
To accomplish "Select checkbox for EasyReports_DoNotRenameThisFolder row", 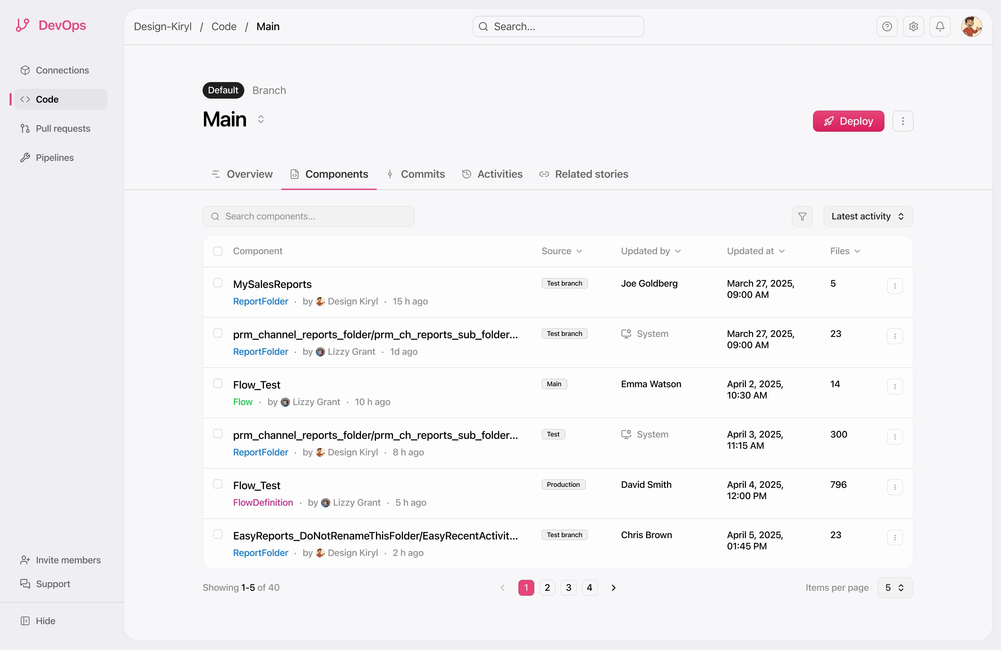I will tap(217, 534).
